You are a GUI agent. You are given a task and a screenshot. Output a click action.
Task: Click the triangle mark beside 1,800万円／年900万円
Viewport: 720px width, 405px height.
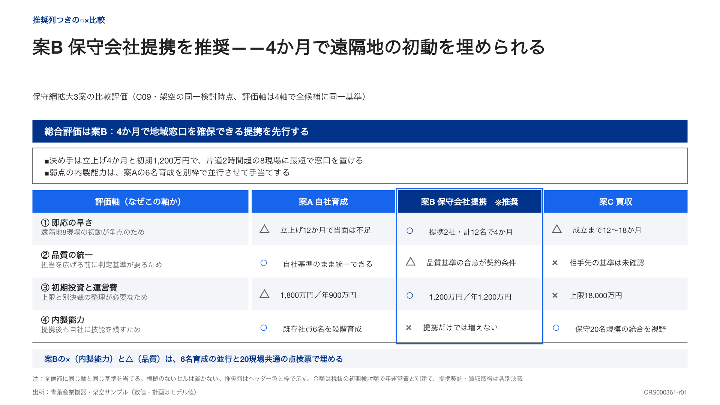[264, 294]
